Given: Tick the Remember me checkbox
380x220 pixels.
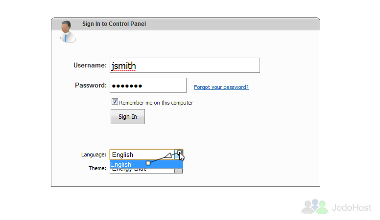Looking at the screenshot, I should click(115, 102).
